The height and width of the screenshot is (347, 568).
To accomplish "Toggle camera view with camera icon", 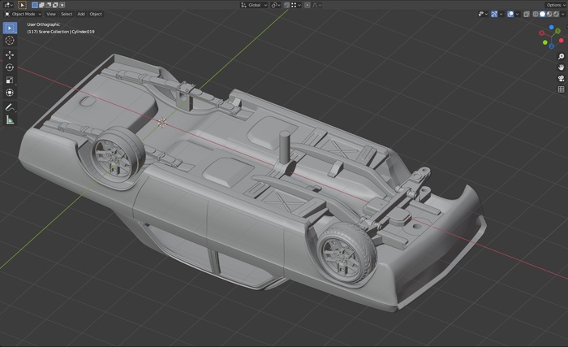I will [x=561, y=78].
